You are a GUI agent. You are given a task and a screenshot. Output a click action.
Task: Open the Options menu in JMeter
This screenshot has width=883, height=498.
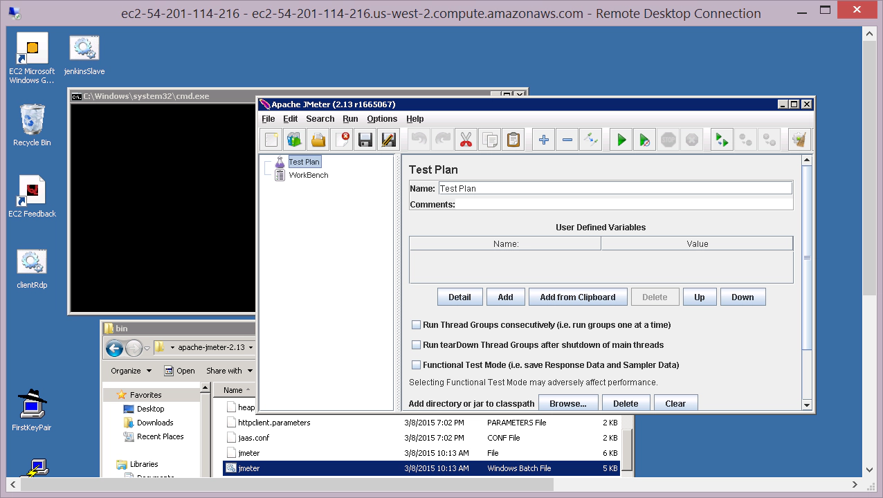[x=381, y=118]
